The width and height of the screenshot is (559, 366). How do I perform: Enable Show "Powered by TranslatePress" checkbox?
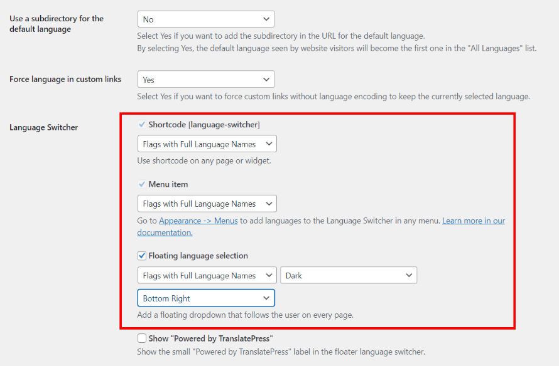142,338
